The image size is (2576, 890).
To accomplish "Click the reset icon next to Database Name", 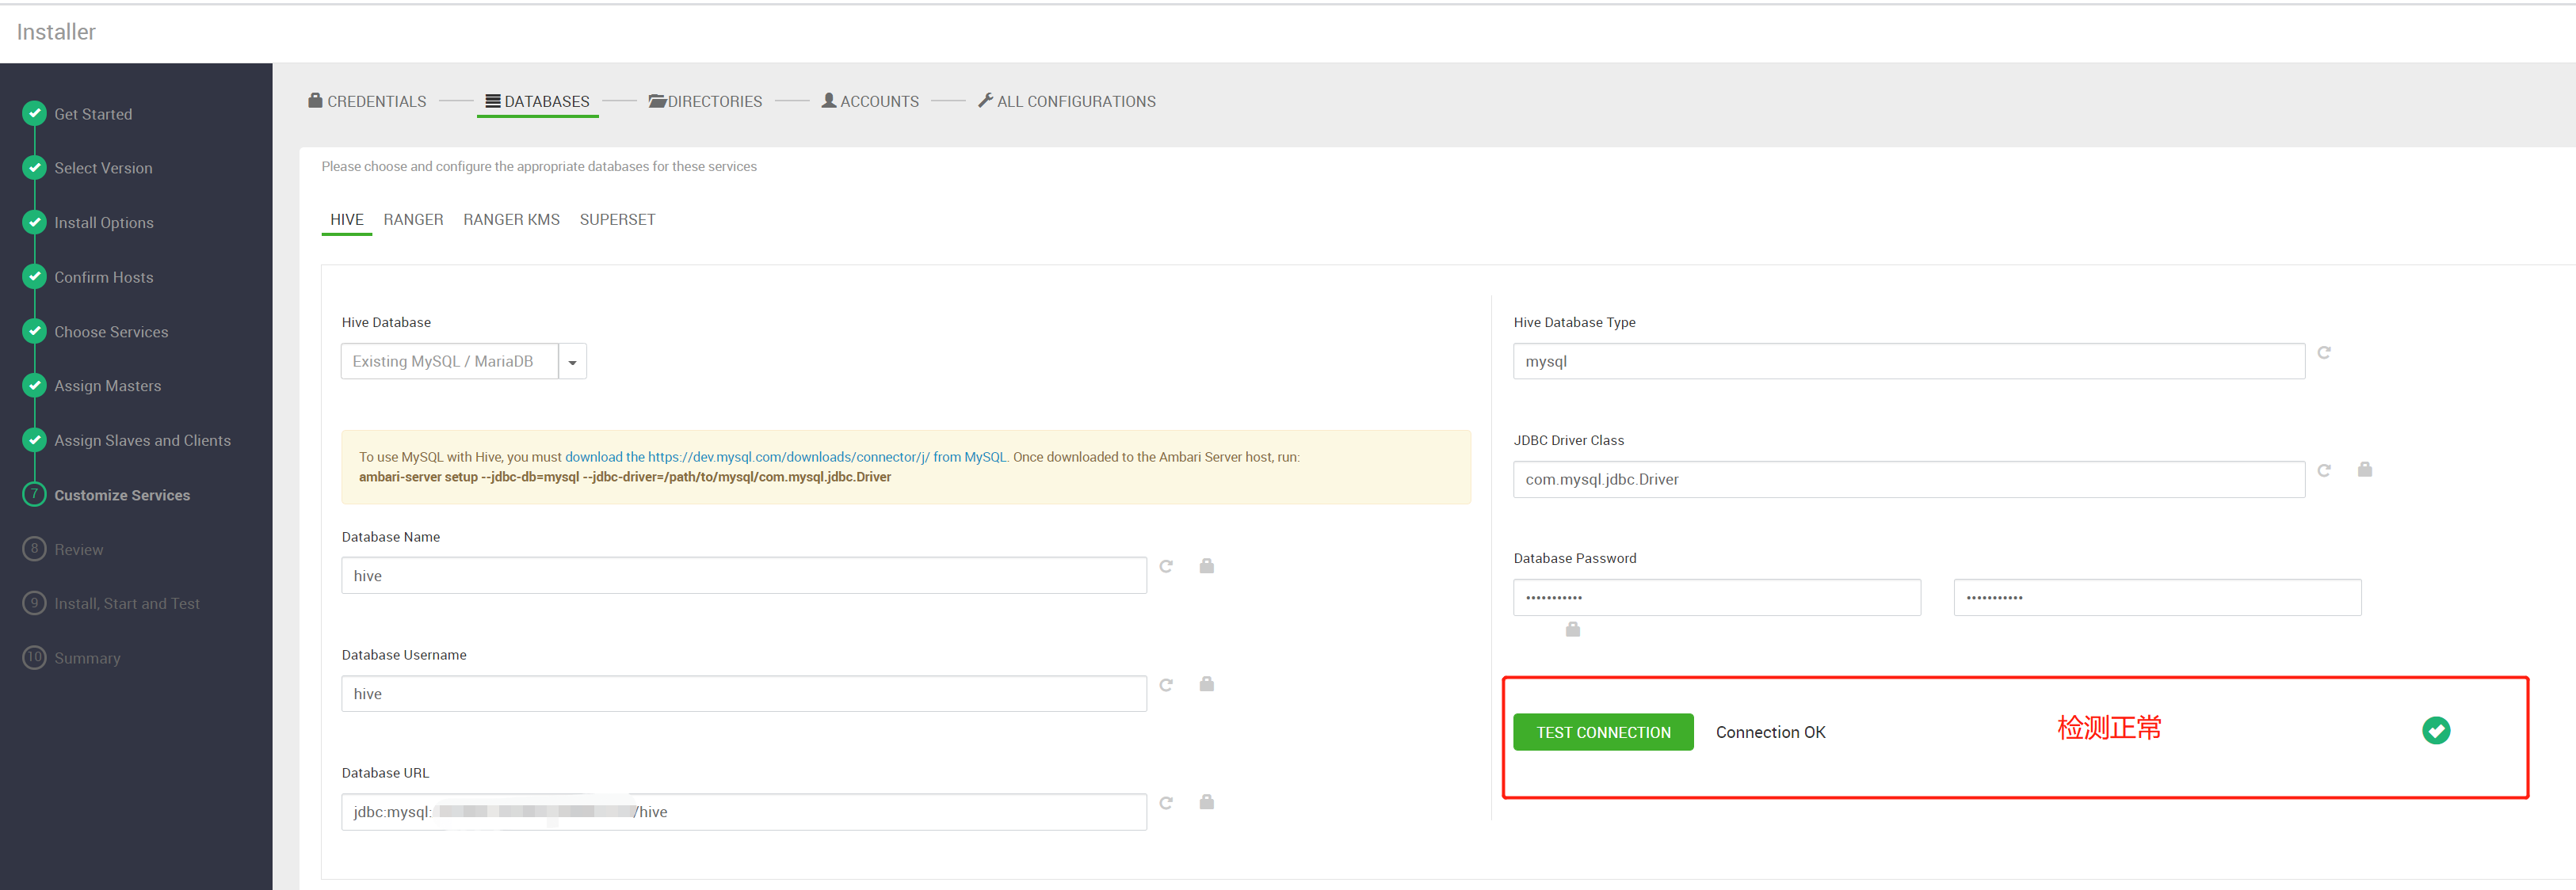I will click(1166, 566).
